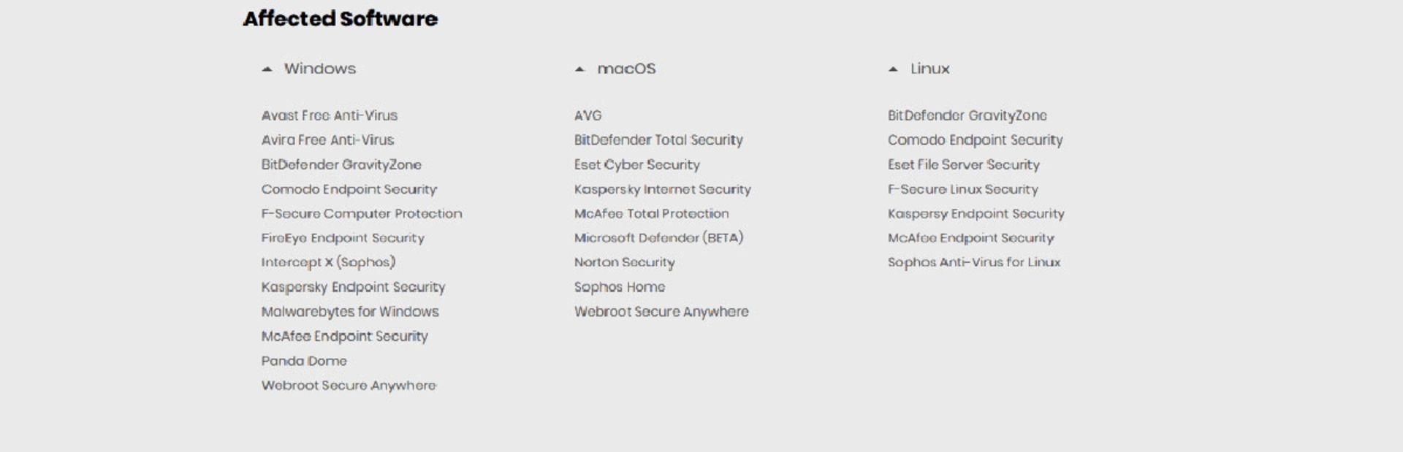Collapse the macOS section arrow
This screenshot has height=452, width=1403.
point(580,69)
